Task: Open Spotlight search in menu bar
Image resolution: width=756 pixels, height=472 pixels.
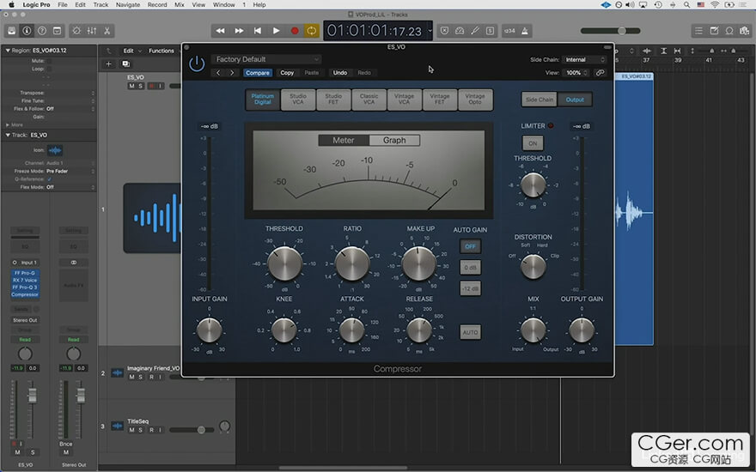Action: 686,5
